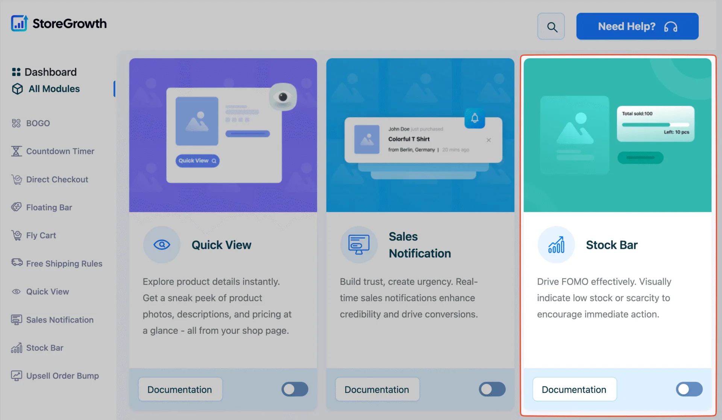Go to Dashboard menu item

44,72
